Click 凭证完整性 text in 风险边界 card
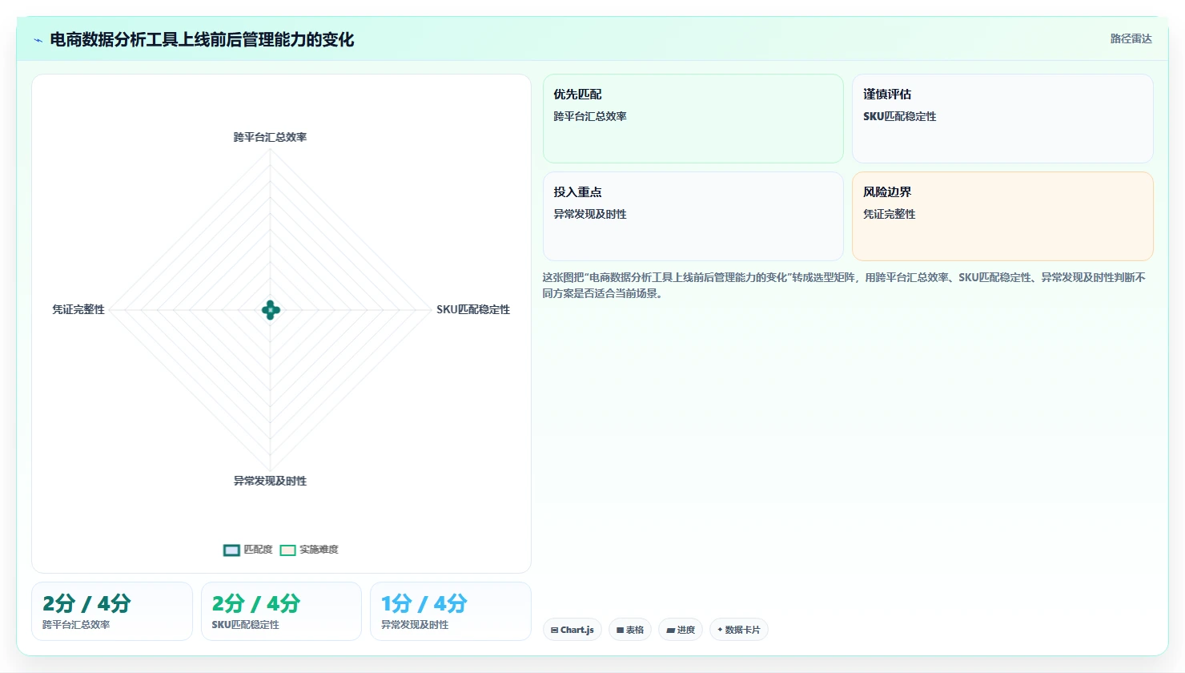1185x673 pixels. pyautogui.click(x=890, y=214)
